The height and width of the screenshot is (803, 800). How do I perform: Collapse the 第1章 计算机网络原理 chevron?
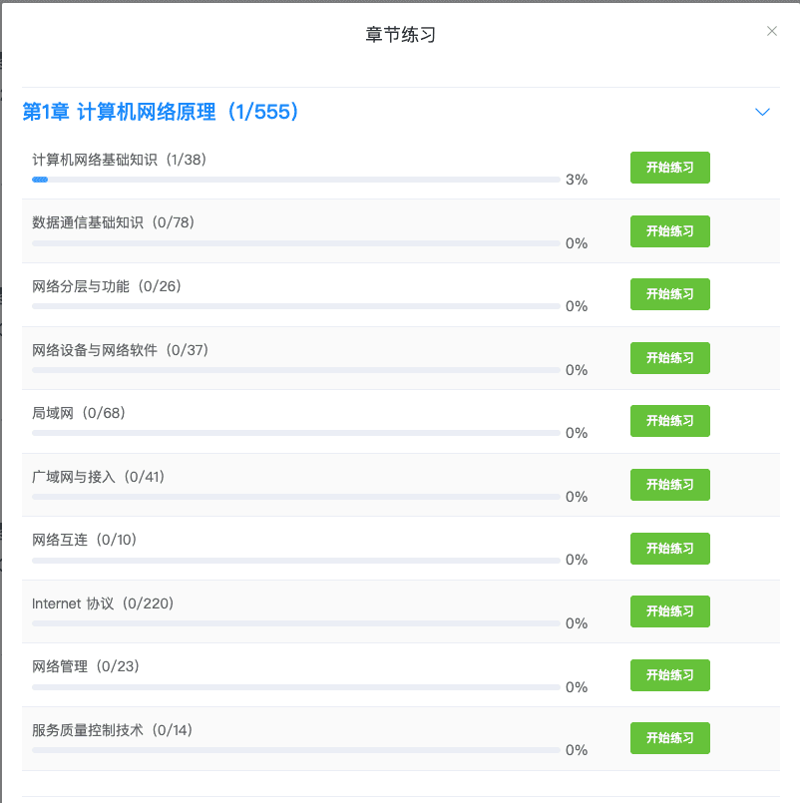click(762, 112)
